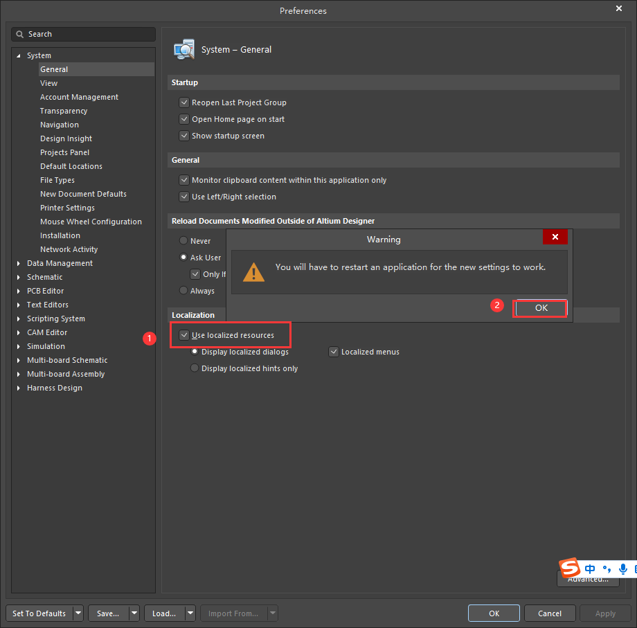The height and width of the screenshot is (628, 637).
Task: Focus the preferences Search field
Action: click(83, 34)
